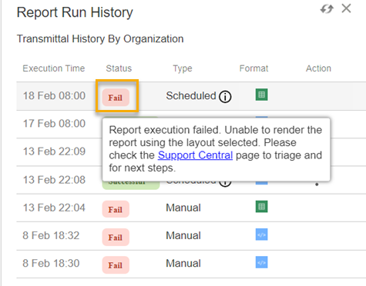
Task: Click the Execution Time column header
Action: (x=54, y=68)
